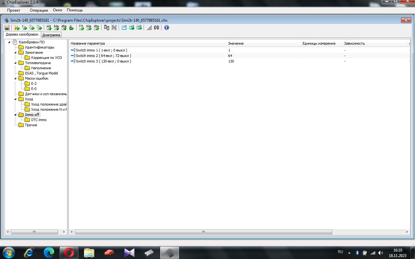
Task: Collapse the Зажигание tree node
Action: [15, 52]
